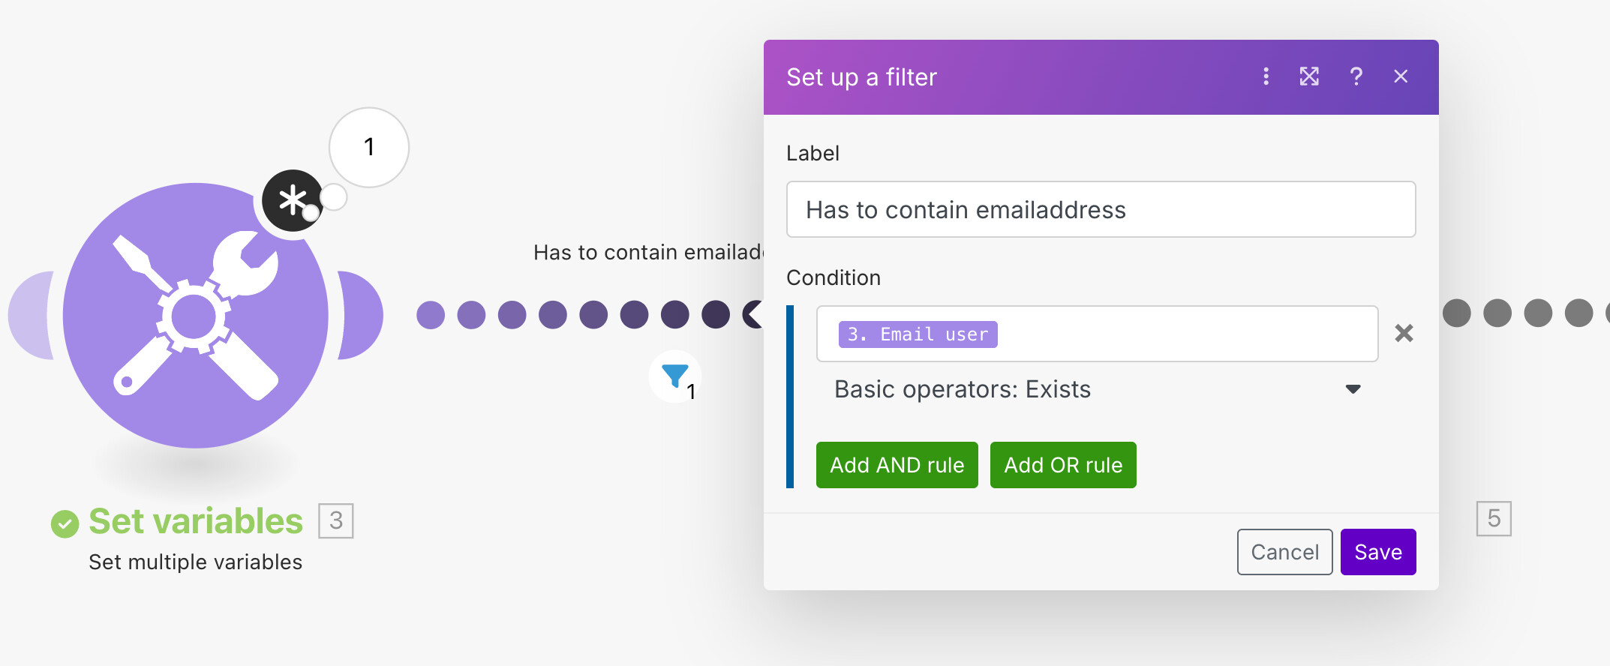Save the filter settings
Viewport: 1610px width, 666px height.
[1378, 552]
